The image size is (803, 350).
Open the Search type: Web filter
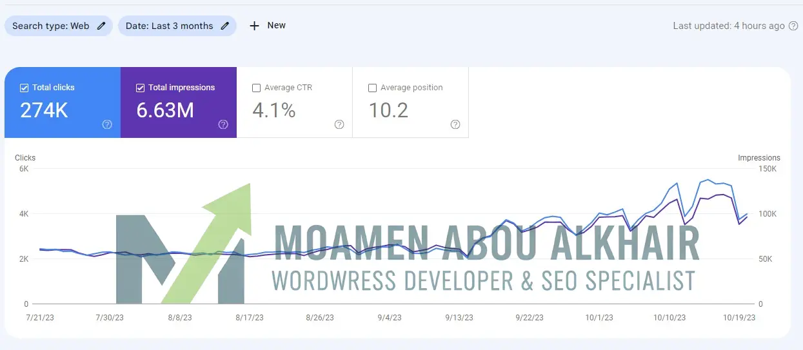tap(52, 26)
